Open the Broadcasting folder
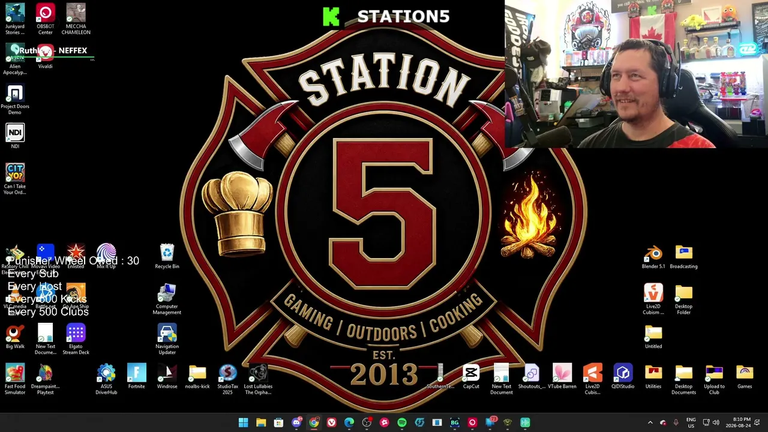The image size is (768, 432). pyautogui.click(x=683, y=256)
